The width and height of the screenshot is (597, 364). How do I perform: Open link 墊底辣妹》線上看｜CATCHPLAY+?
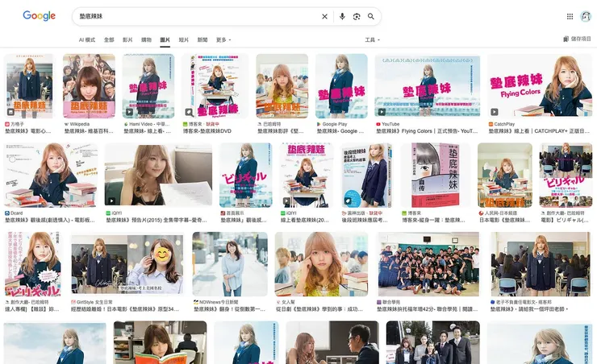[x=539, y=131]
